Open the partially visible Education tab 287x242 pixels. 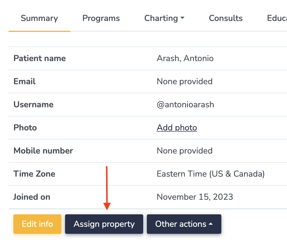[x=277, y=18]
